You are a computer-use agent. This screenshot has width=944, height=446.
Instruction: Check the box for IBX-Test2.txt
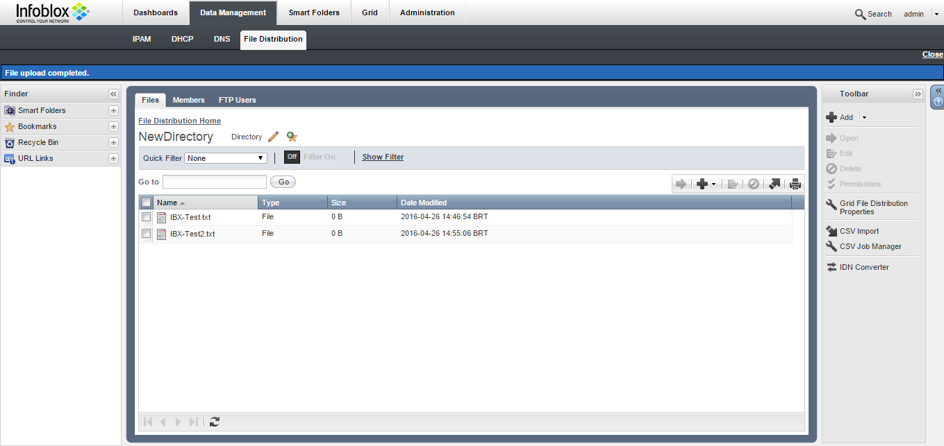pyautogui.click(x=147, y=234)
